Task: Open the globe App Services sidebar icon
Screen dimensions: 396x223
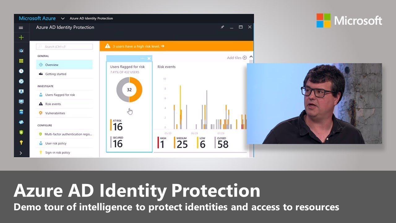Action: [x=21, y=81]
